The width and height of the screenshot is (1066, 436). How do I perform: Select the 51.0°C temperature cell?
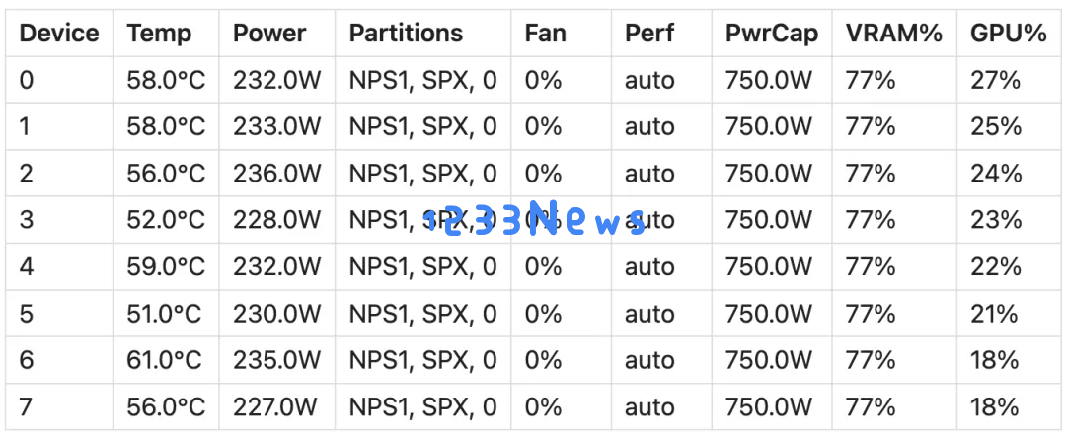pyautogui.click(x=165, y=314)
